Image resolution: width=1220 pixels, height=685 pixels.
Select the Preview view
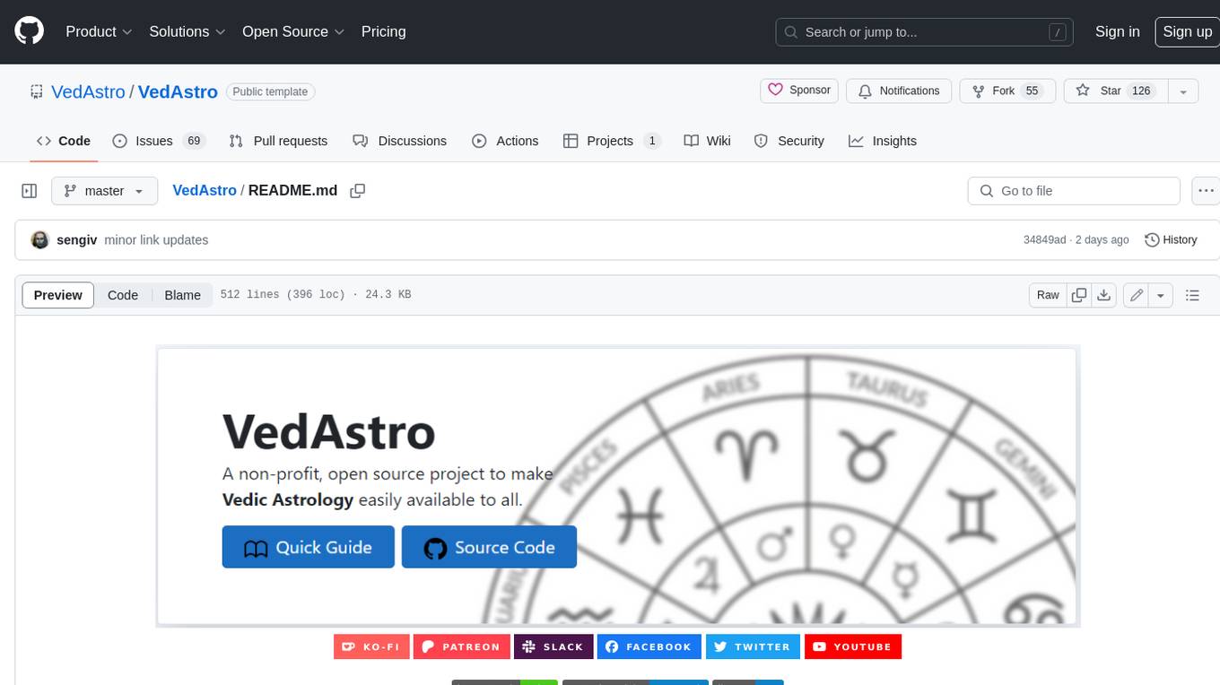pyautogui.click(x=58, y=295)
